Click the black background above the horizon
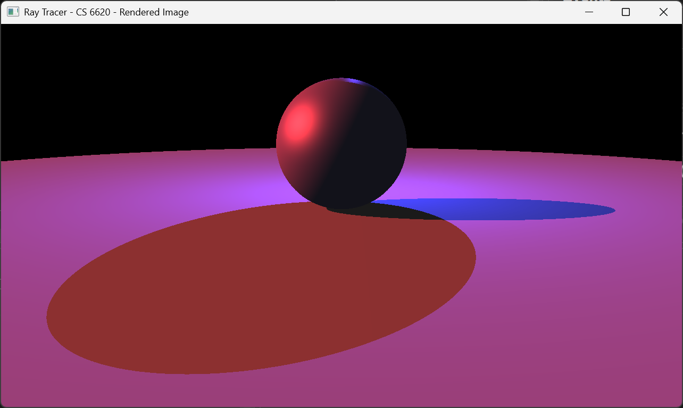The image size is (683, 408). point(133,80)
